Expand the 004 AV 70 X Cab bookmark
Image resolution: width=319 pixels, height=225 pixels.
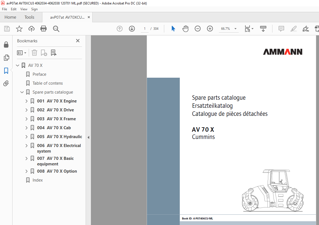[26, 128]
